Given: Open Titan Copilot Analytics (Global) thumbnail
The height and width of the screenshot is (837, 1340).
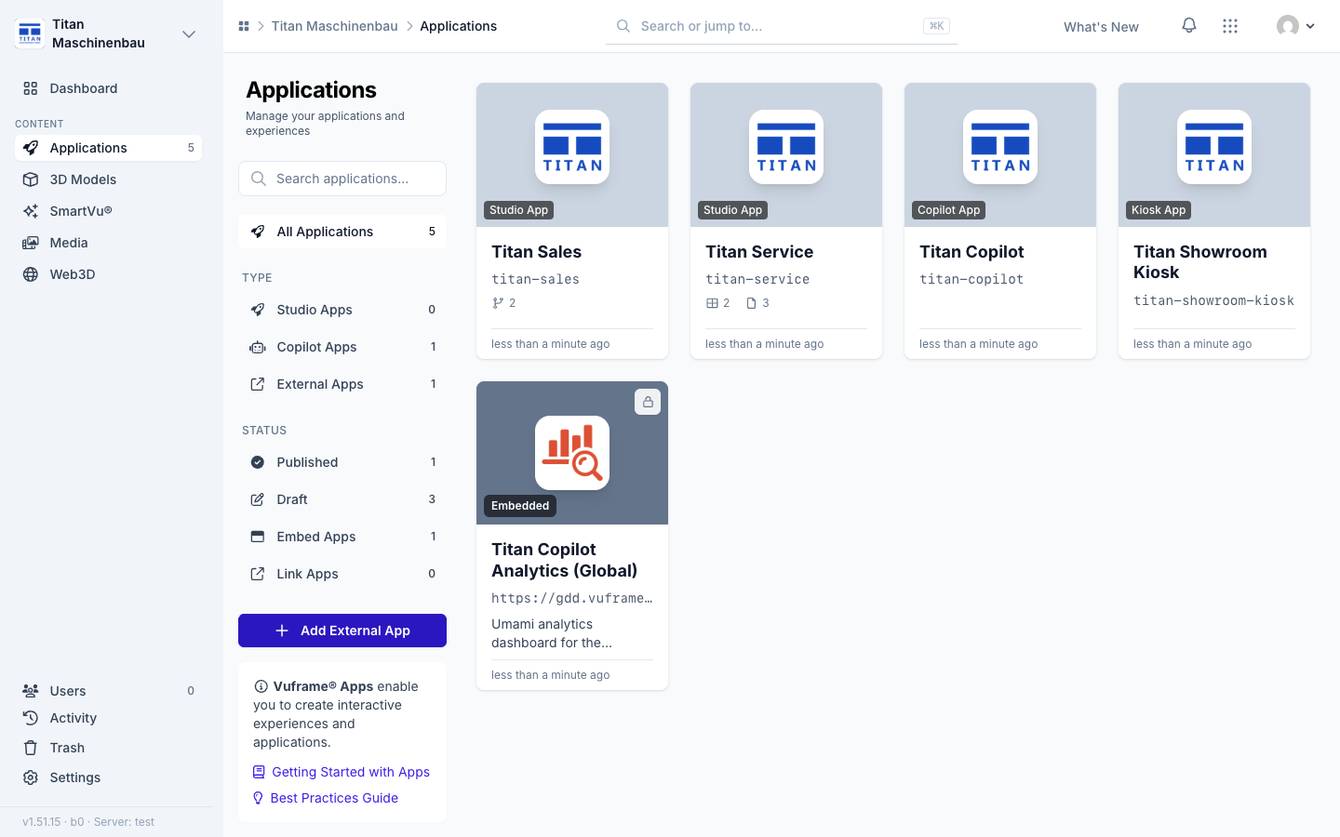Looking at the screenshot, I should click(572, 453).
